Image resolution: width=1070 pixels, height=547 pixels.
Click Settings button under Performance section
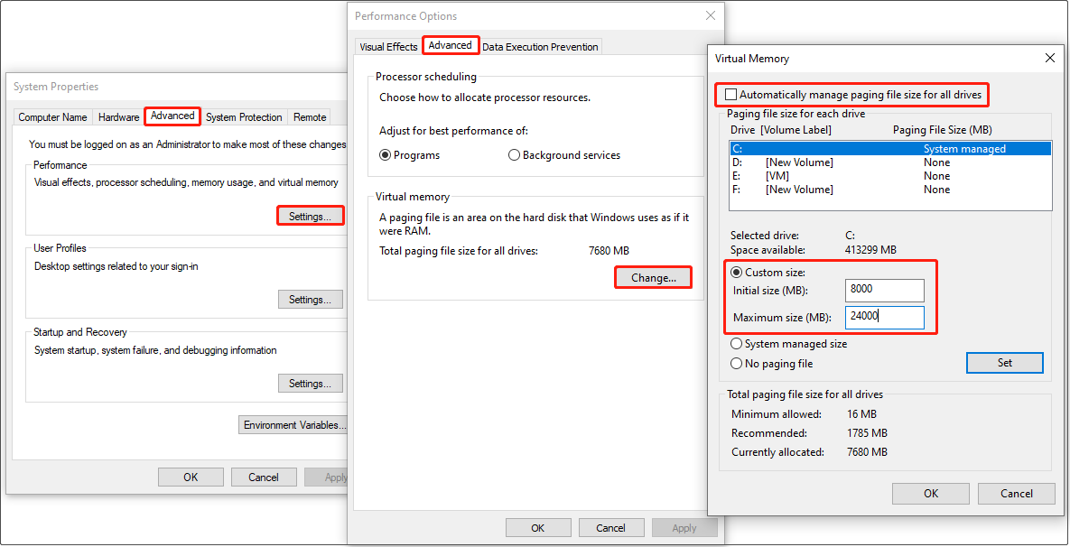pyautogui.click(x=311, y=216)
